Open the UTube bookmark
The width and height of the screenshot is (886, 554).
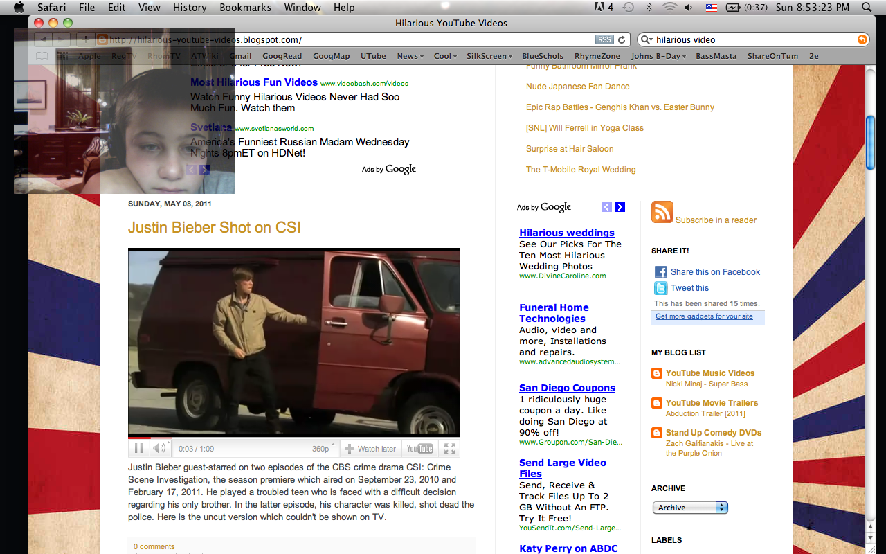[373, 56]
